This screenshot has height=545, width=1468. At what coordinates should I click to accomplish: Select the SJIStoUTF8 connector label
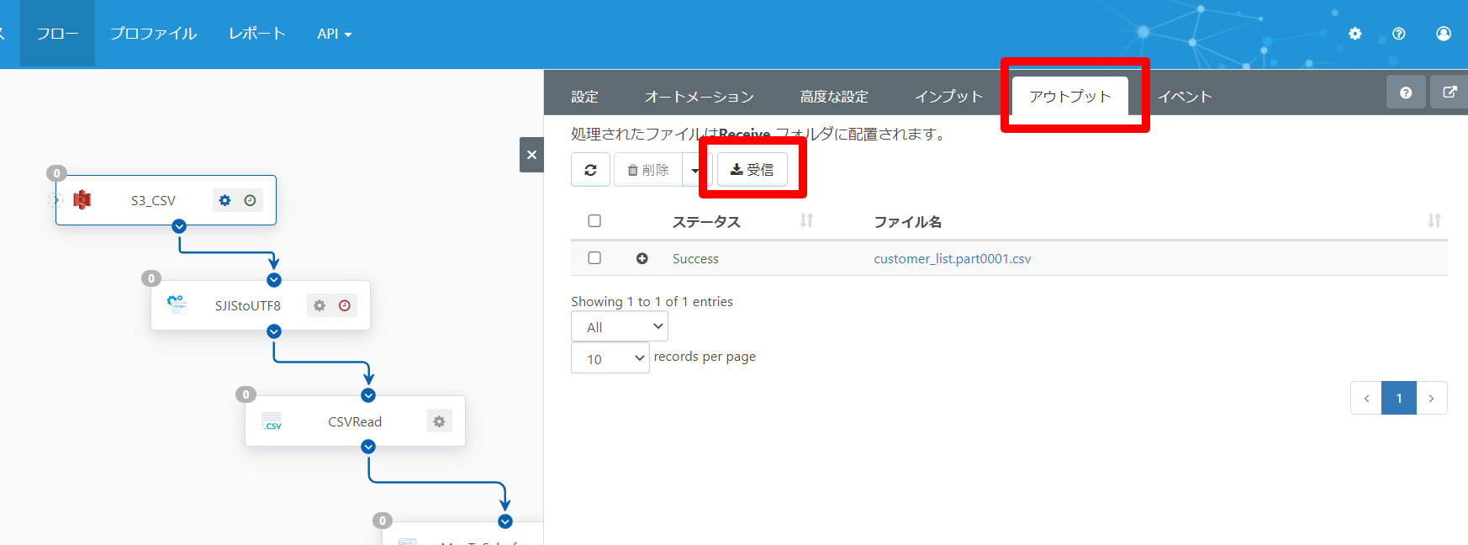click(248, 305)
